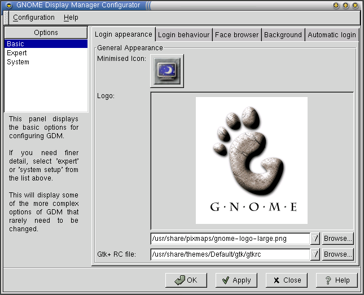364x295 pixels.
Task: Maximize the window with the up-arrow title button
Action: pos(346,5)
